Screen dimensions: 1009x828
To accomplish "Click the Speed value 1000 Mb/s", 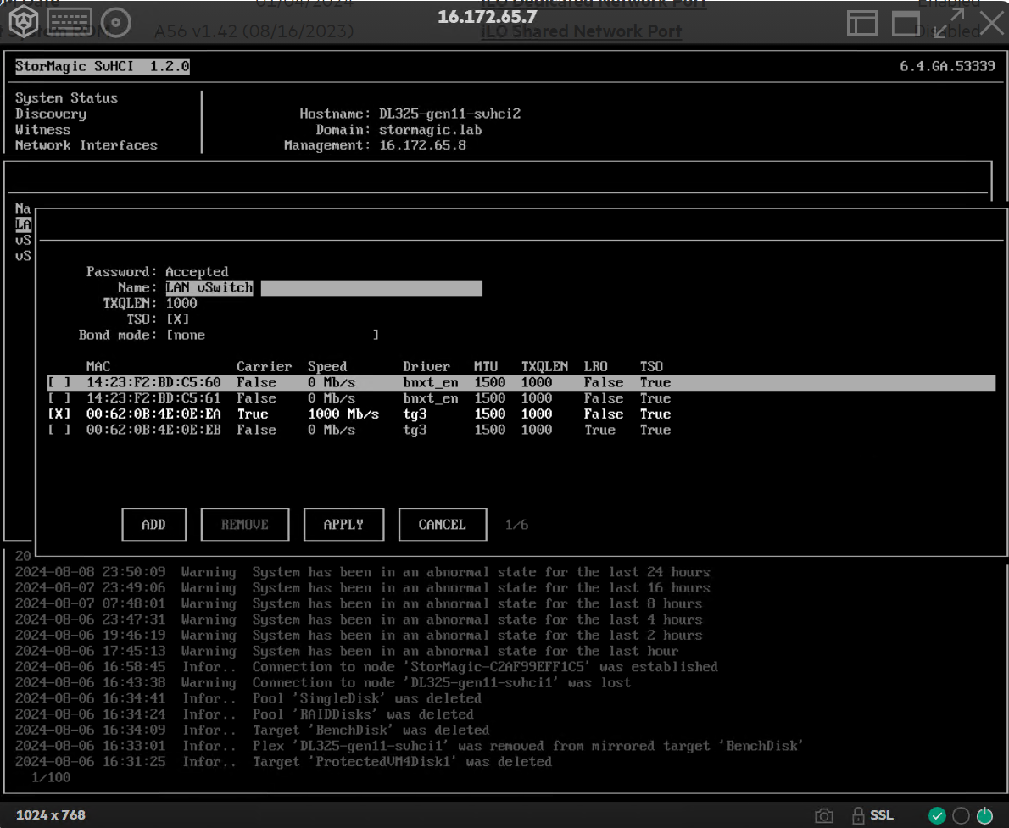I will 343,414.
